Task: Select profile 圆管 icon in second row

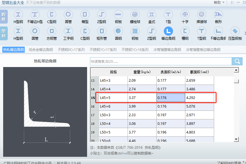Action: point(35,31)
